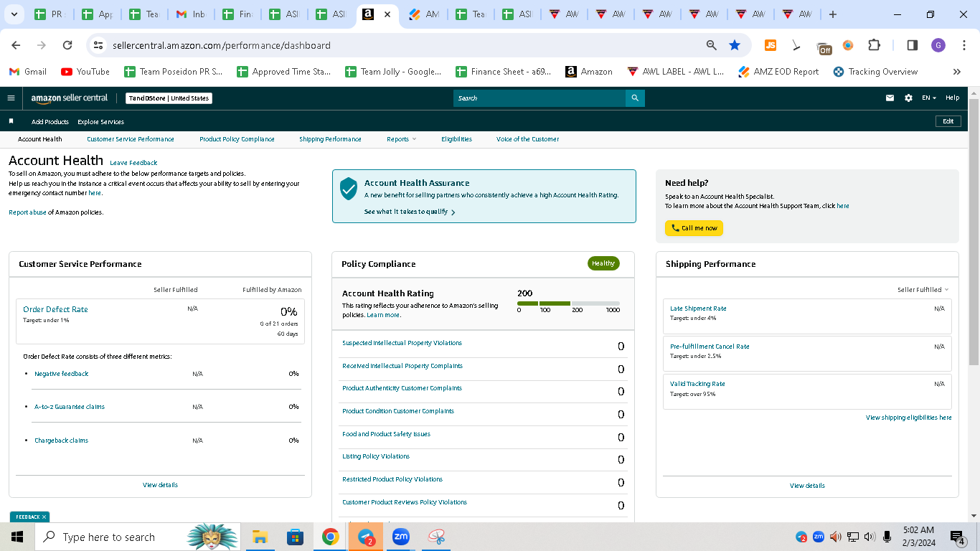Viewport: 980px width, 551px height.
Task: Close the FEEDBACK tag at bottom left
Action: [44, 517]
